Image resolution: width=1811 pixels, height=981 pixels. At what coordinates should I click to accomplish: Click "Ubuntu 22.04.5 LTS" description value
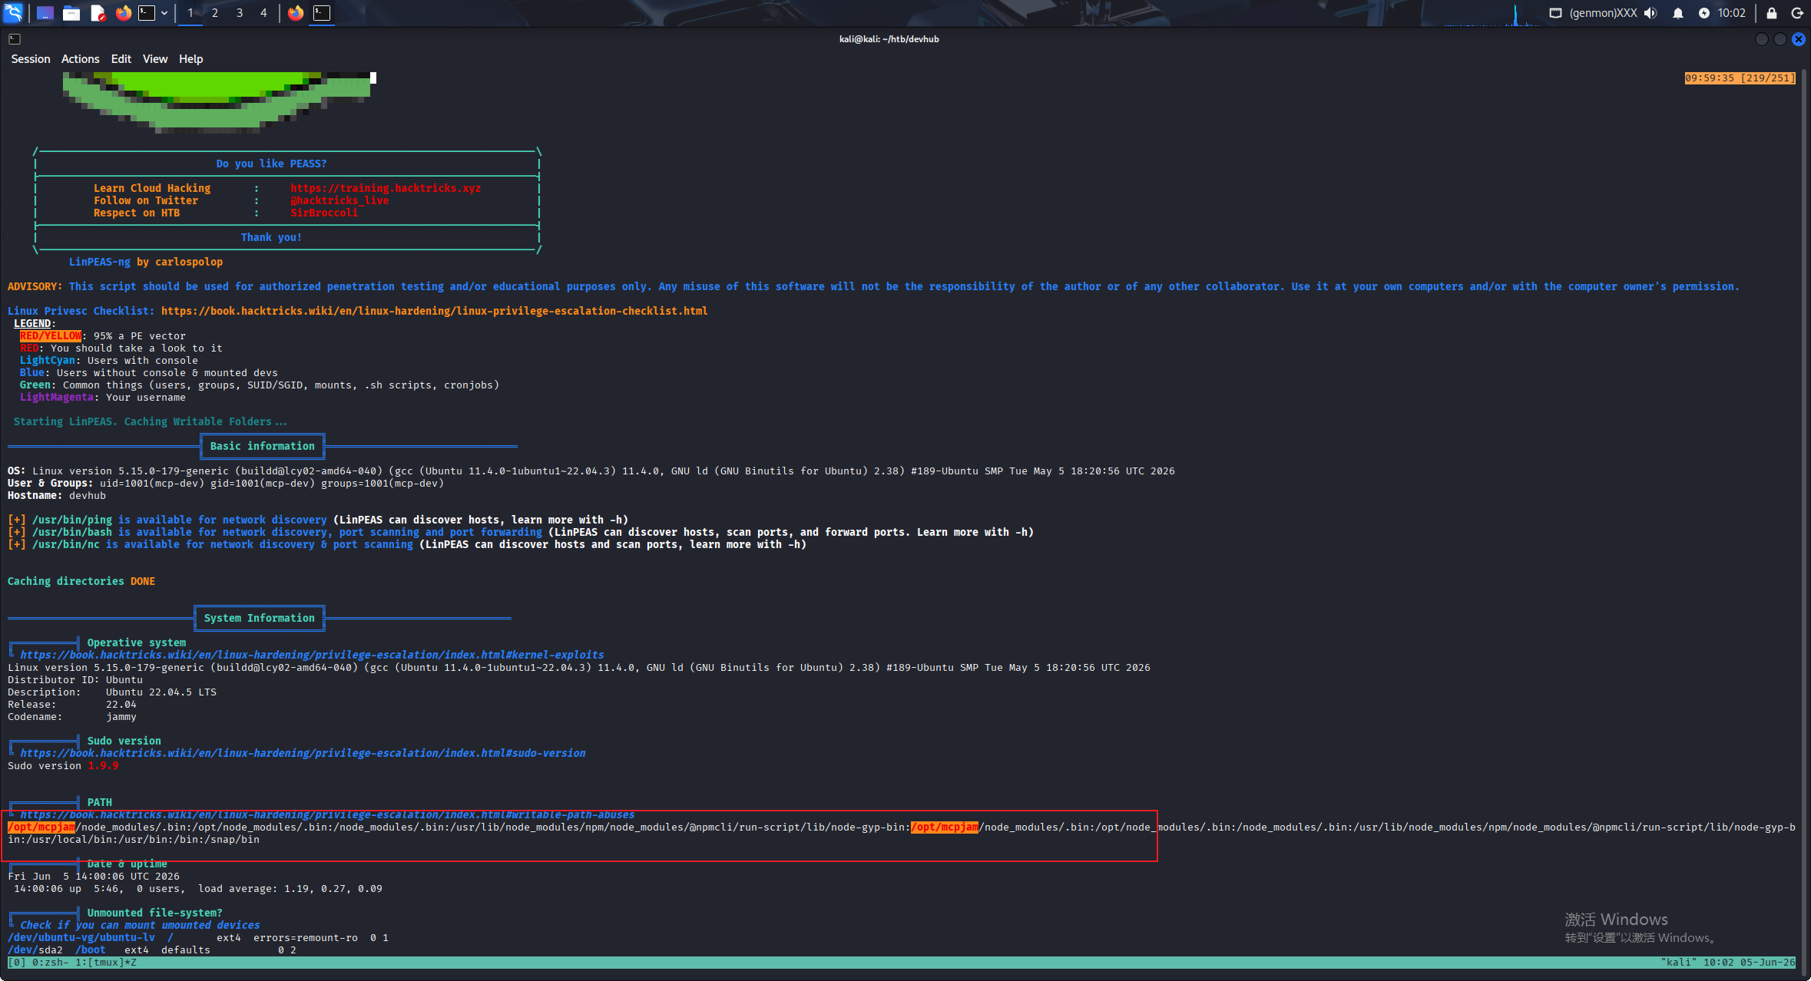point(161,692)
